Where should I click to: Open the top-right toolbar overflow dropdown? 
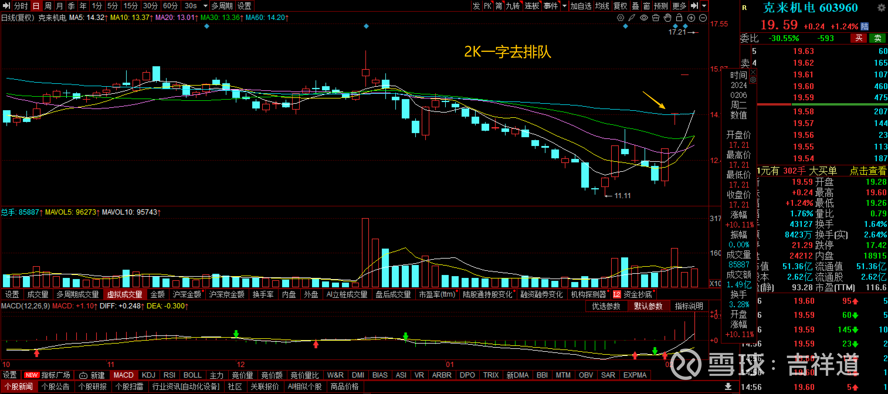704,6
